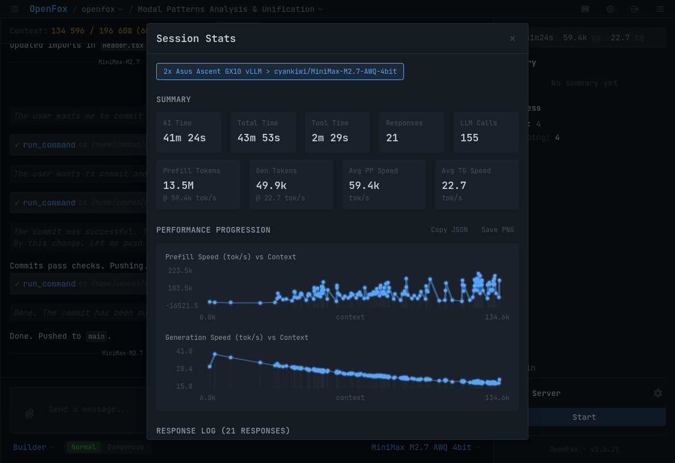Click the Avg PP Speed 59.4k card
Screen dimensions: 675x463
(x=384, y=184)
